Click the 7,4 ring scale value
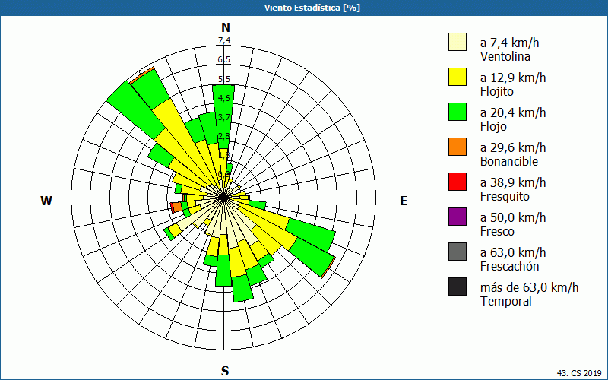Screen dimensions: 608x380 pos(224,40)
